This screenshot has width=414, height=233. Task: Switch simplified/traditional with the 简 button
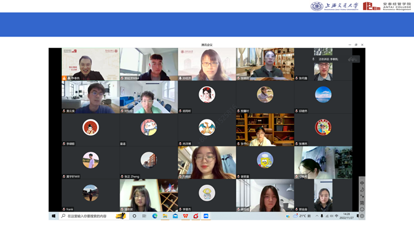362,203
